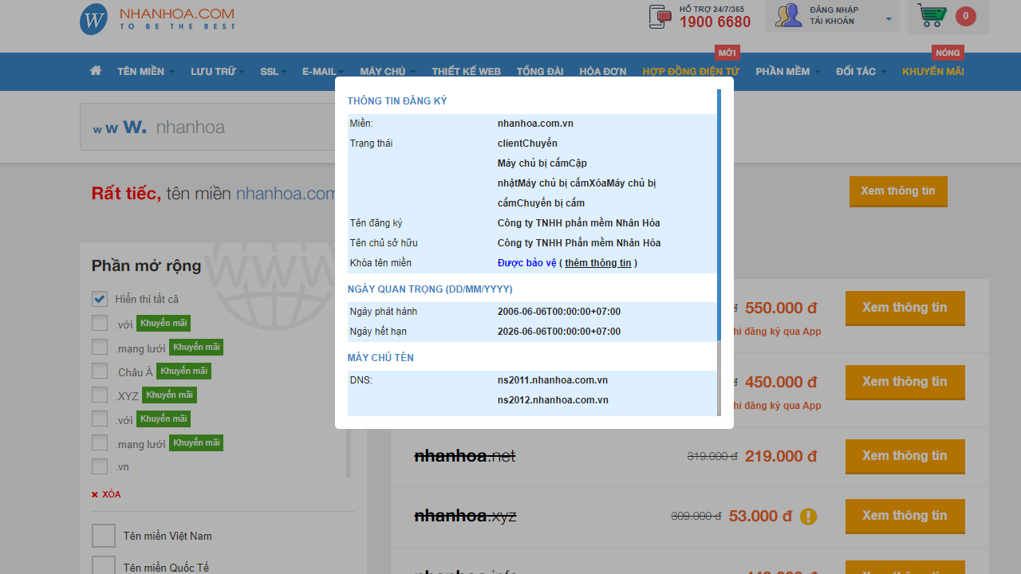
Task: Click the Nhanhoa.com W logo
Action: tap(93, 19)
